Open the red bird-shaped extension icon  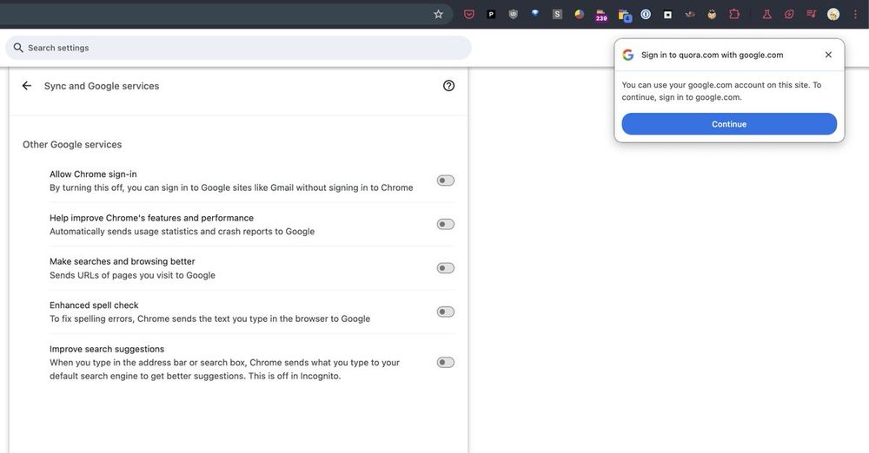(690, 15)
